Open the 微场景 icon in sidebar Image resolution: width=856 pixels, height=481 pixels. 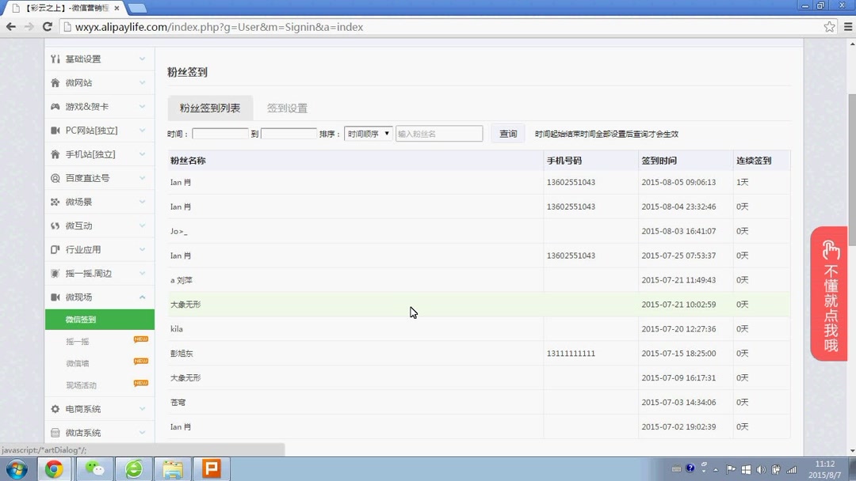pos(54,202)
